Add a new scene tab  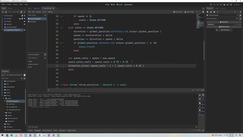(57, 8)
